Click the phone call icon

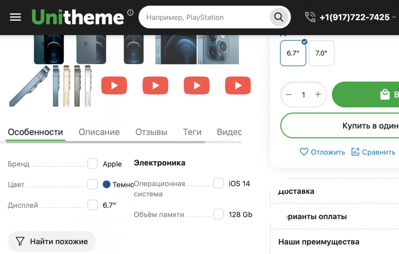[310, 17]
